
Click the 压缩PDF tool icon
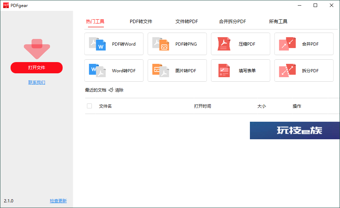tap(224, 44)
